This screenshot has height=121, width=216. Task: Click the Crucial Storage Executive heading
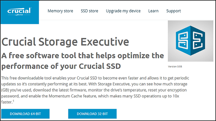coord(65,42)
